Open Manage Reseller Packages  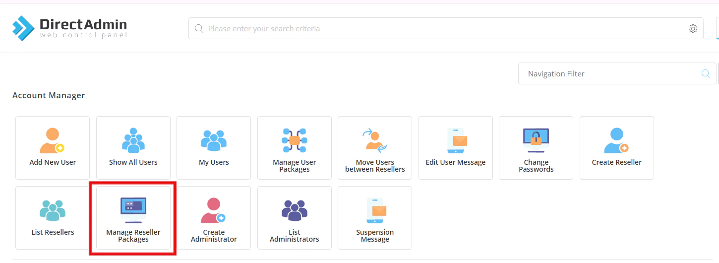(133, 218)
